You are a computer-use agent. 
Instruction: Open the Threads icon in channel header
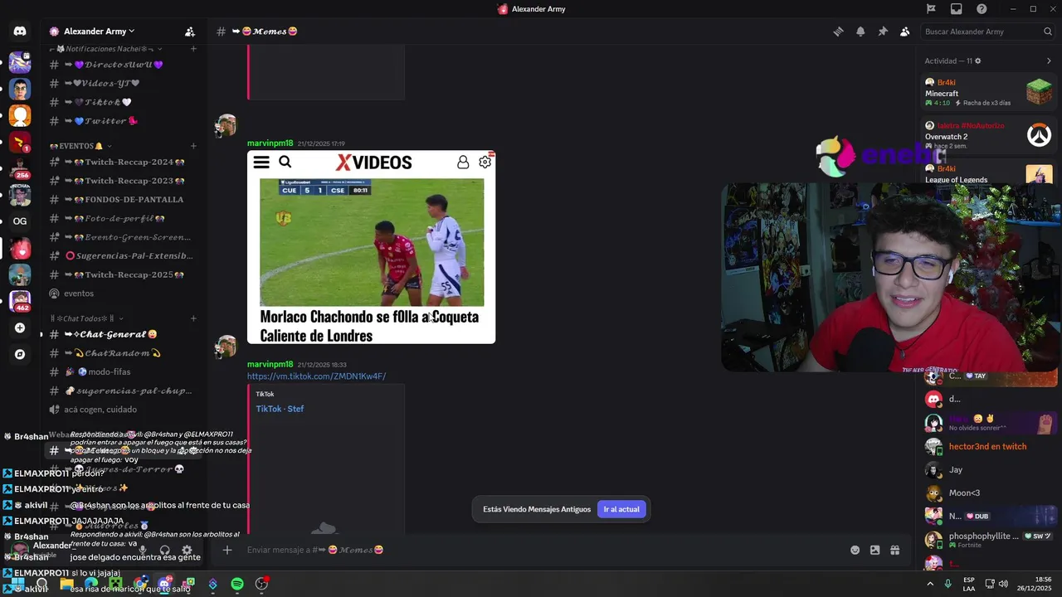click(839, 32)
